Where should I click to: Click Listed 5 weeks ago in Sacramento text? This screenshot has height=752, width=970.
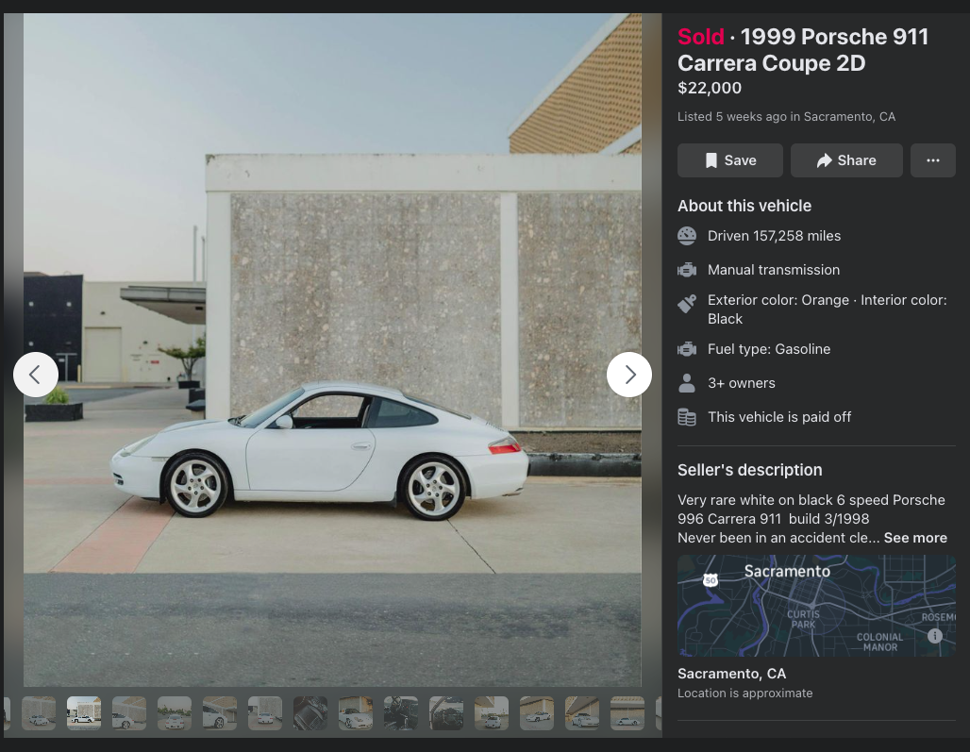click(786, 117)
